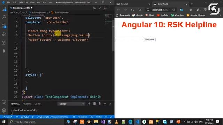Viewport: 223px width, 125px height.
Task: Open the Downloads bookmark
Action: coord(123,15)
